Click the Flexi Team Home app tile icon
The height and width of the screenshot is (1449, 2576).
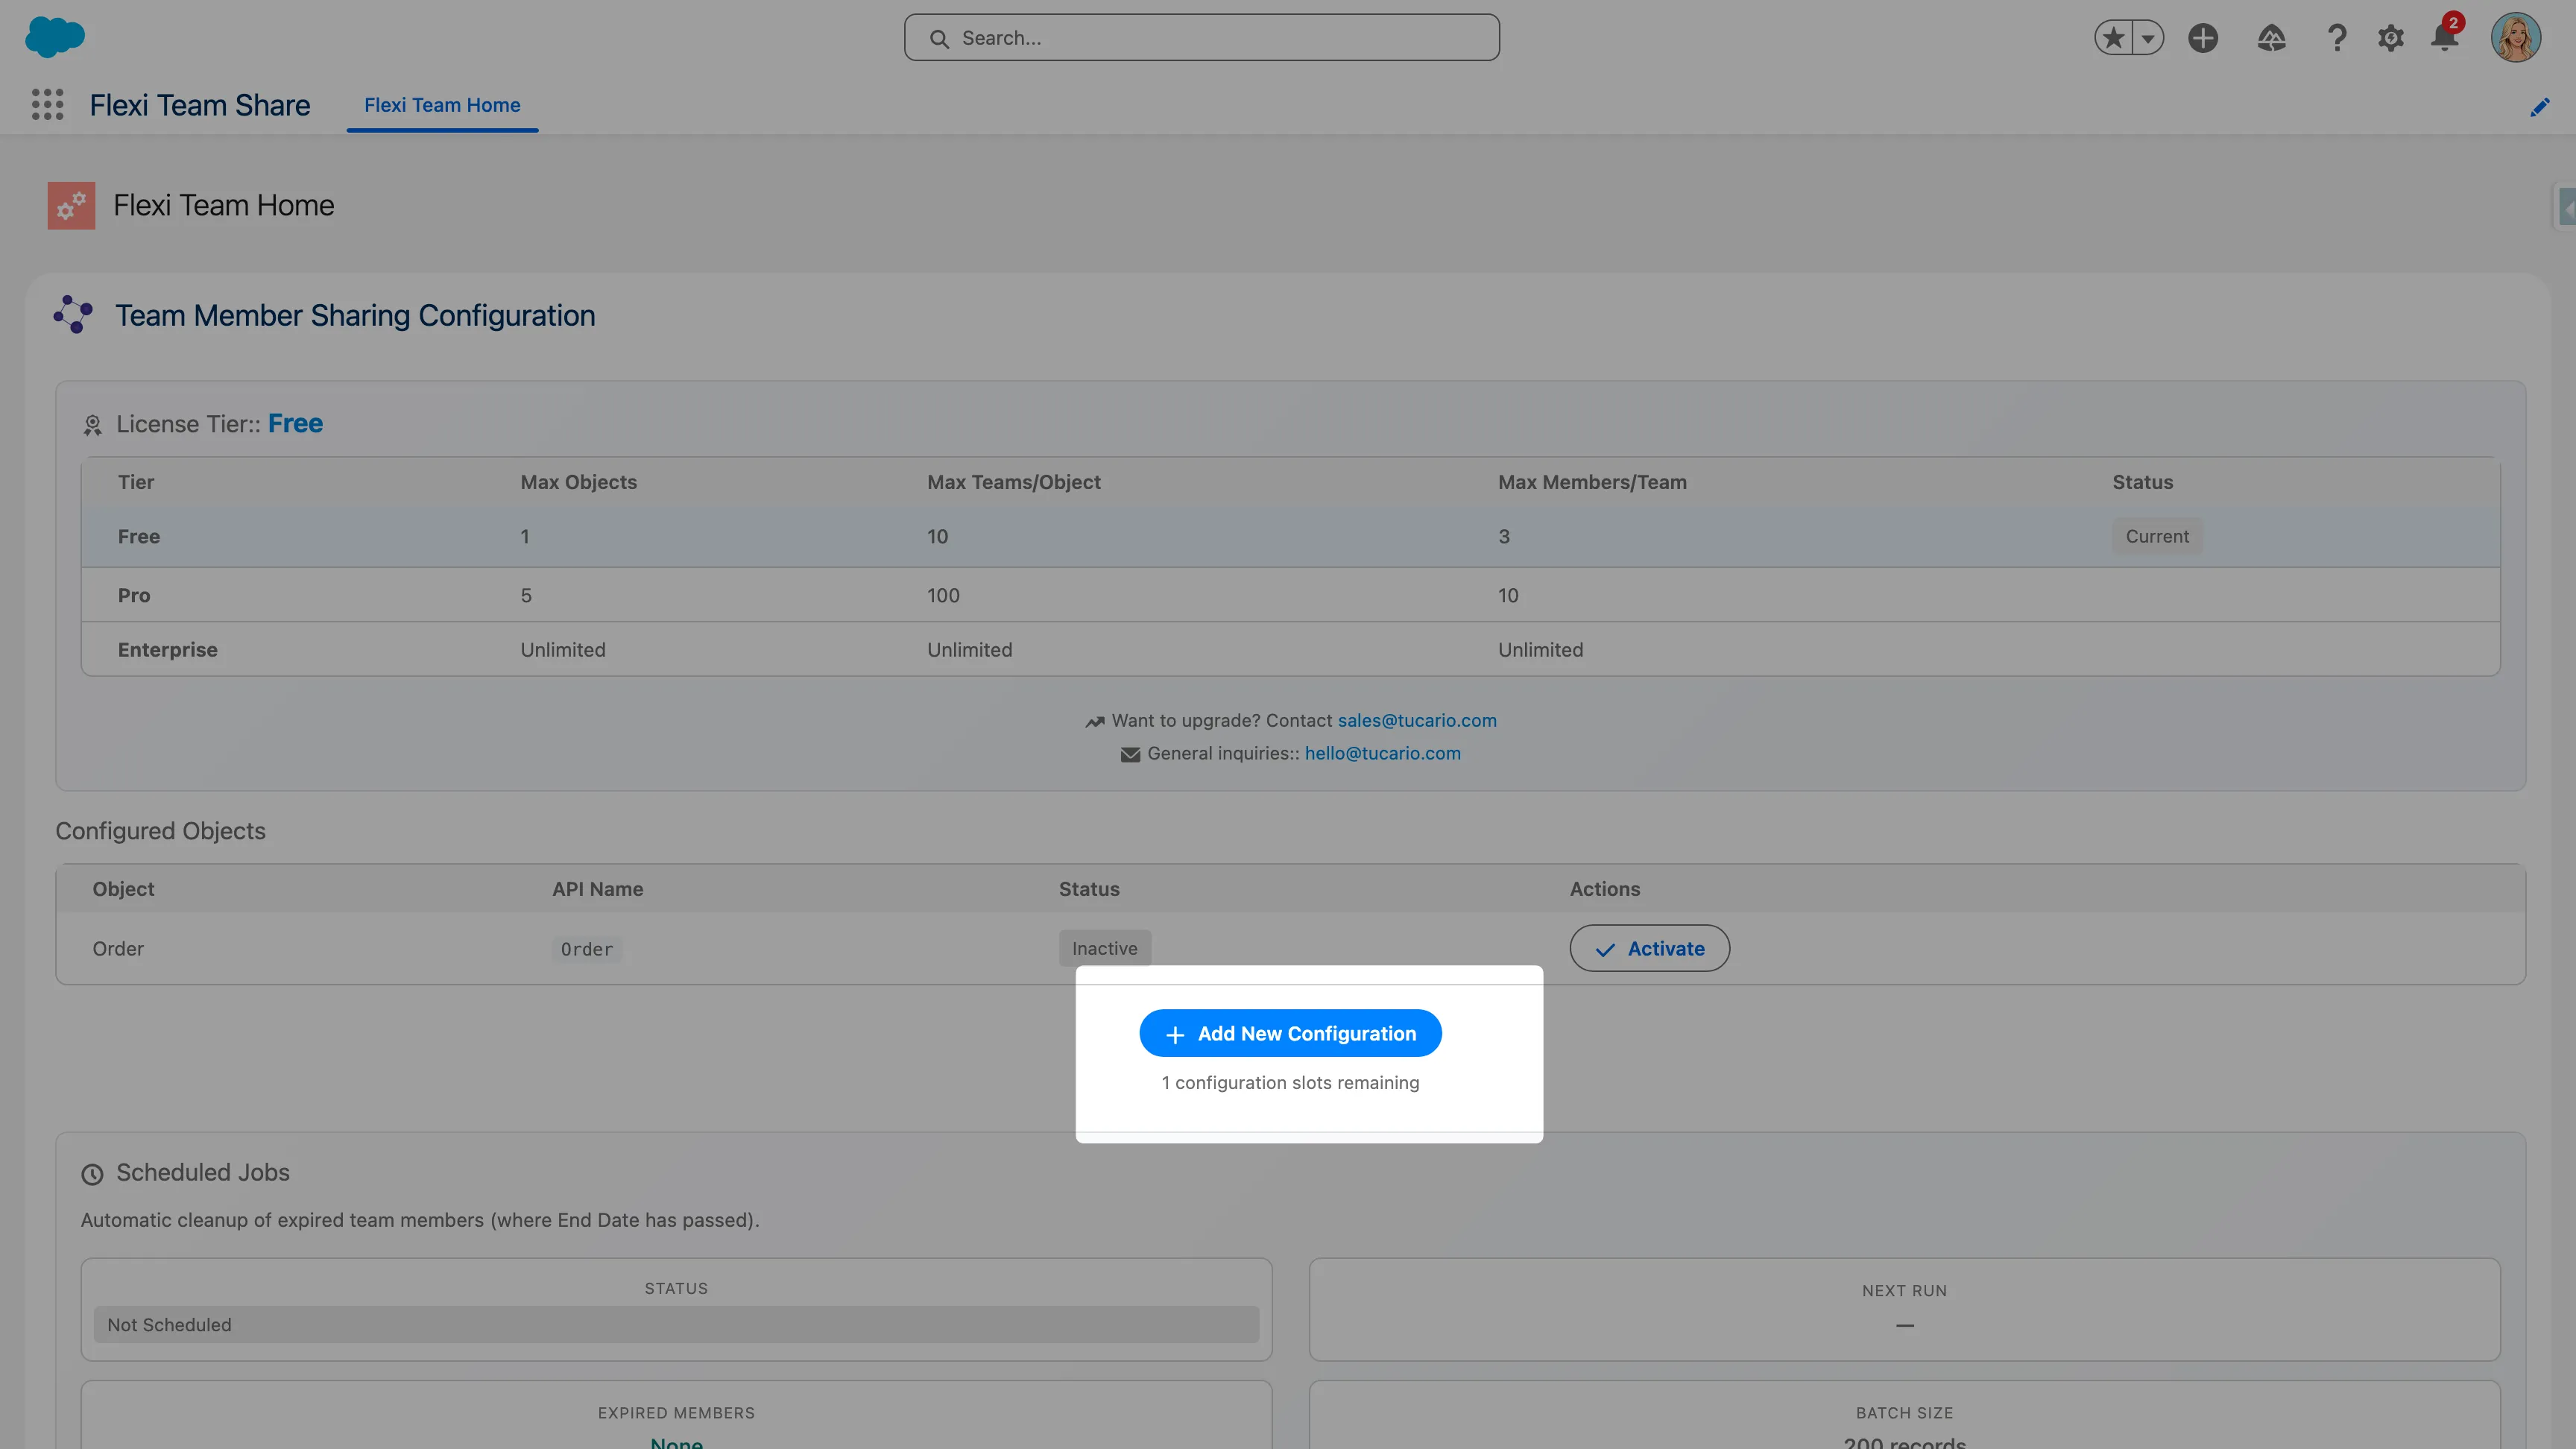pyautogui.click(x=70, y=205)
